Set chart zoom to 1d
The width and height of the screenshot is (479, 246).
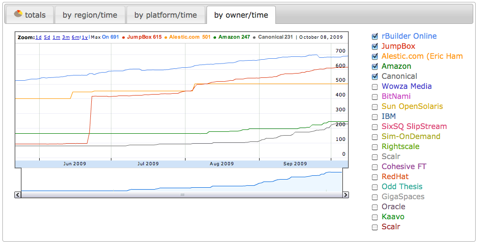pos(38,37)
